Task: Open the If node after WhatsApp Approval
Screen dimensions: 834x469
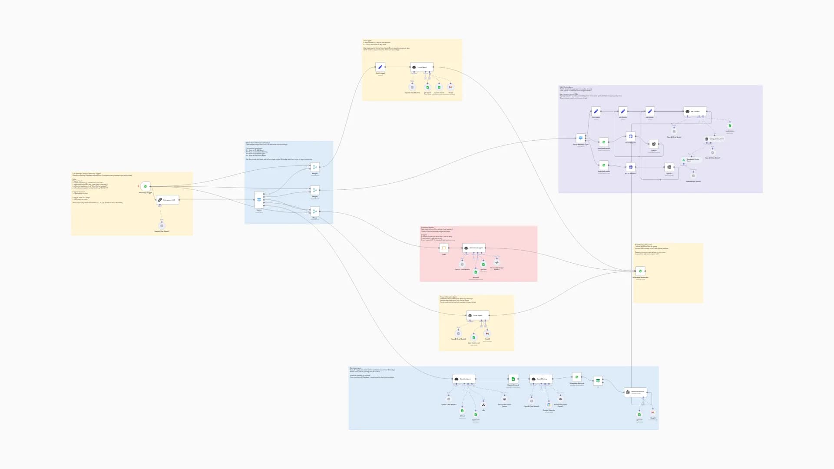Action: coord(598,381)
